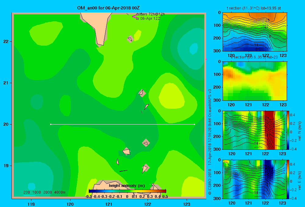
Task: Click the '200 1000 2000 4000m' depth legend
Action: coord(44,192)
